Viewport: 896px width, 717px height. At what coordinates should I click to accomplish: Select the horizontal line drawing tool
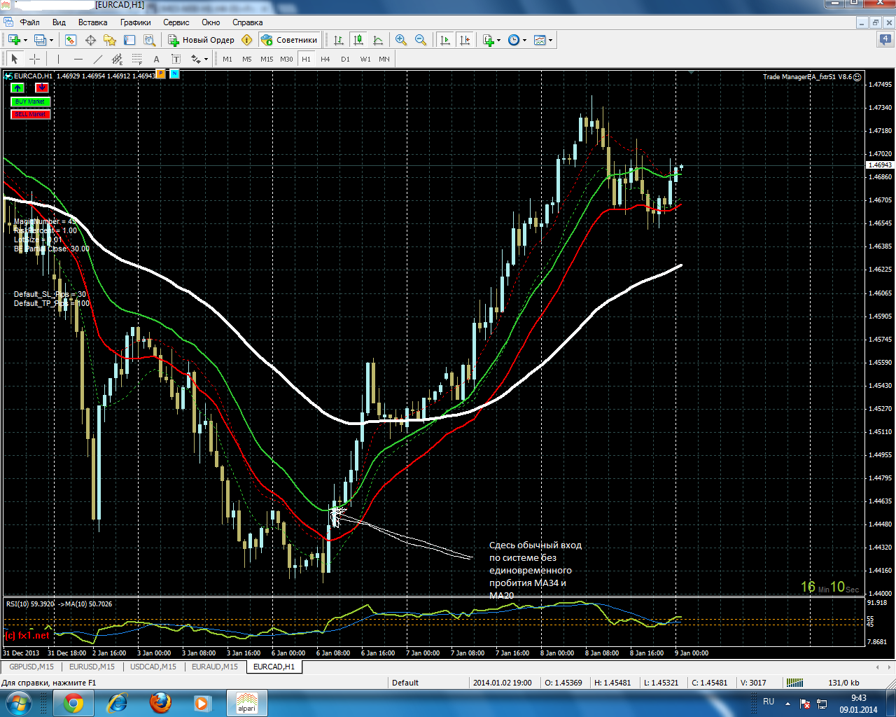[78, 59]
